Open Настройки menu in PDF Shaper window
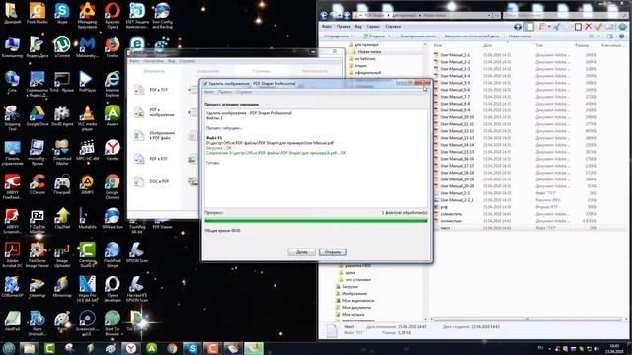This screenshot has width=632, height=355. [154, 61]
